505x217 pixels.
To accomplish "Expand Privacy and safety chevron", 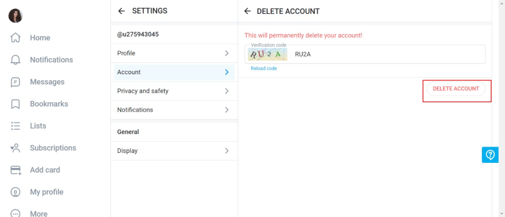I will (227, 91).
